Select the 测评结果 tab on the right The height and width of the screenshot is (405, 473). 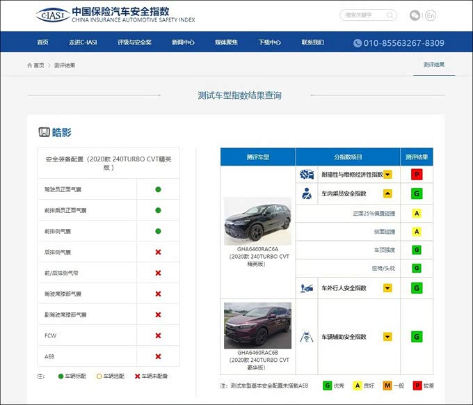click(x=433, y=65)
